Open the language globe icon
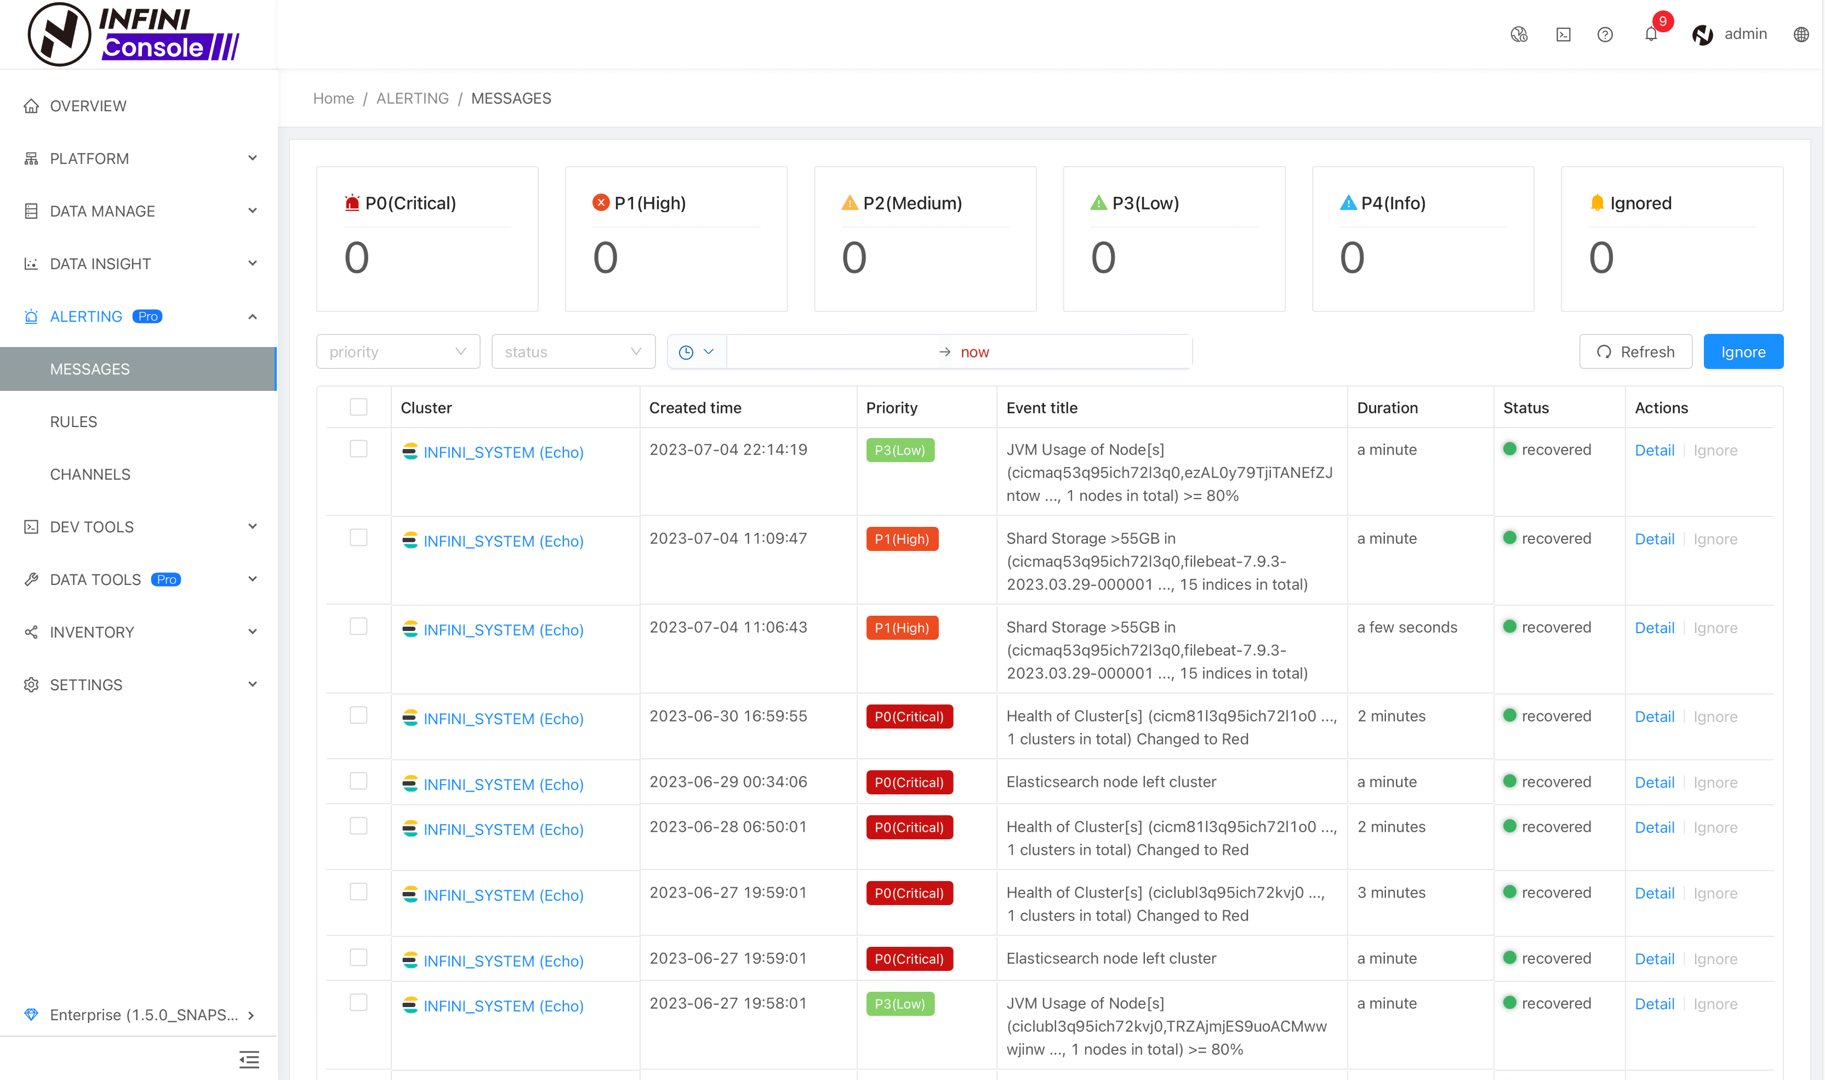Screen dimensions: 1825x1080 [1801, 34]
